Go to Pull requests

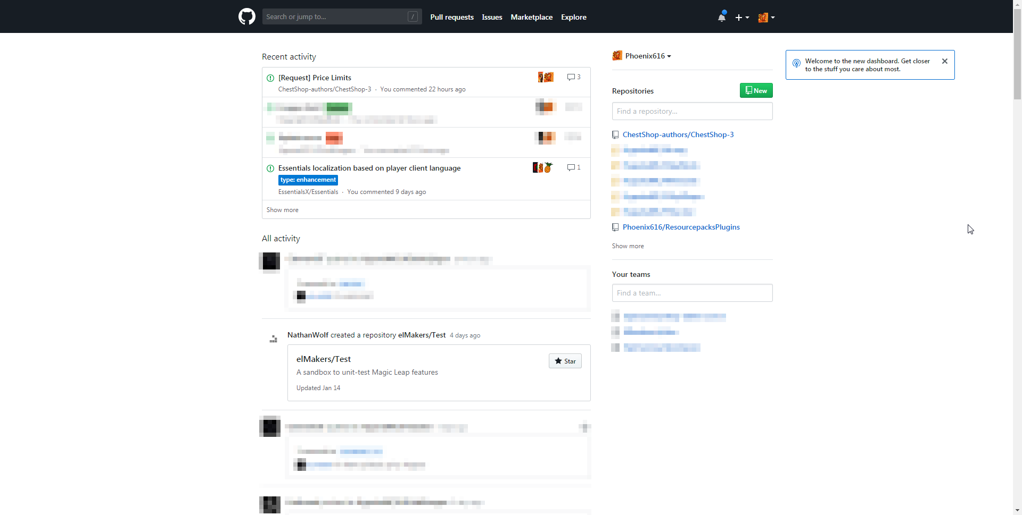click(x=452, y=17)
